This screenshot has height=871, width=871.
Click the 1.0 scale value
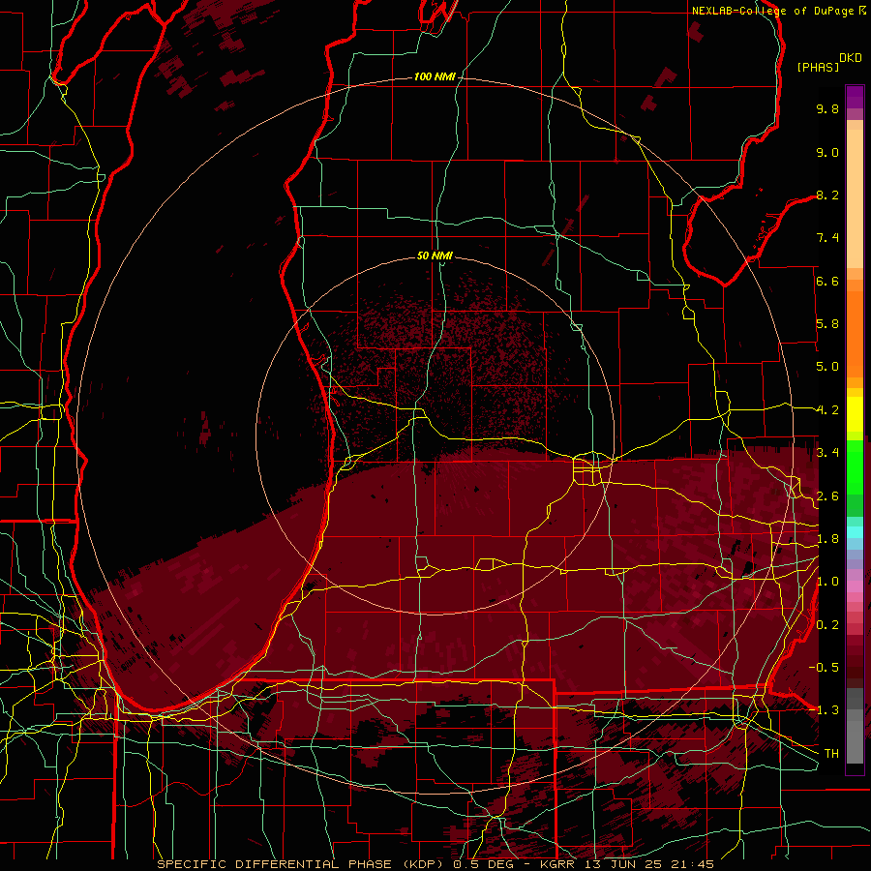click(x=827, y=582)
